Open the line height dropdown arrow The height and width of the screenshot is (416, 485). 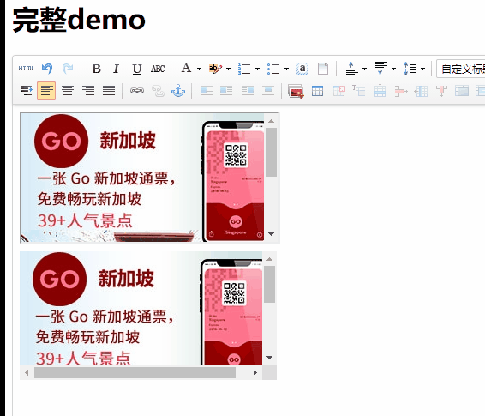[x=422, y=69]
